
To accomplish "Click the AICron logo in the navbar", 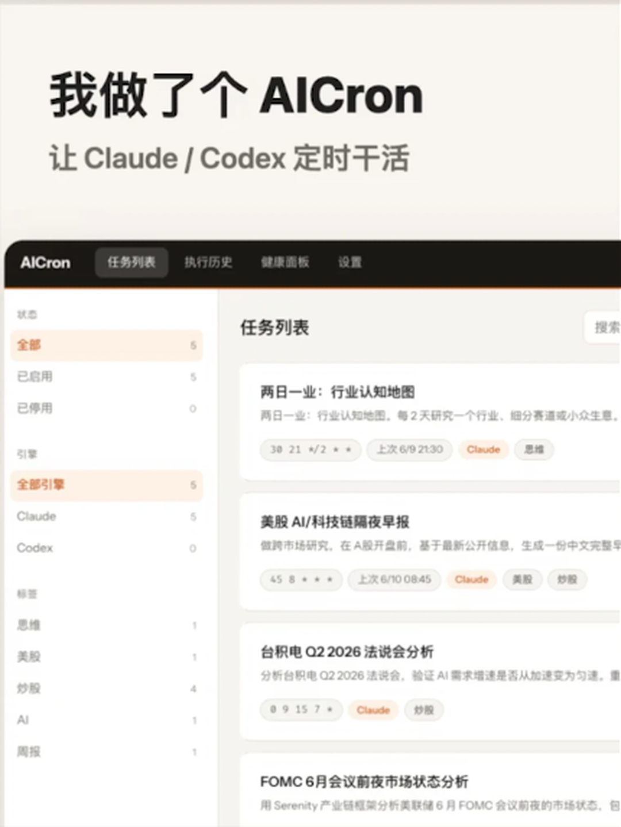I will point(45,263).
